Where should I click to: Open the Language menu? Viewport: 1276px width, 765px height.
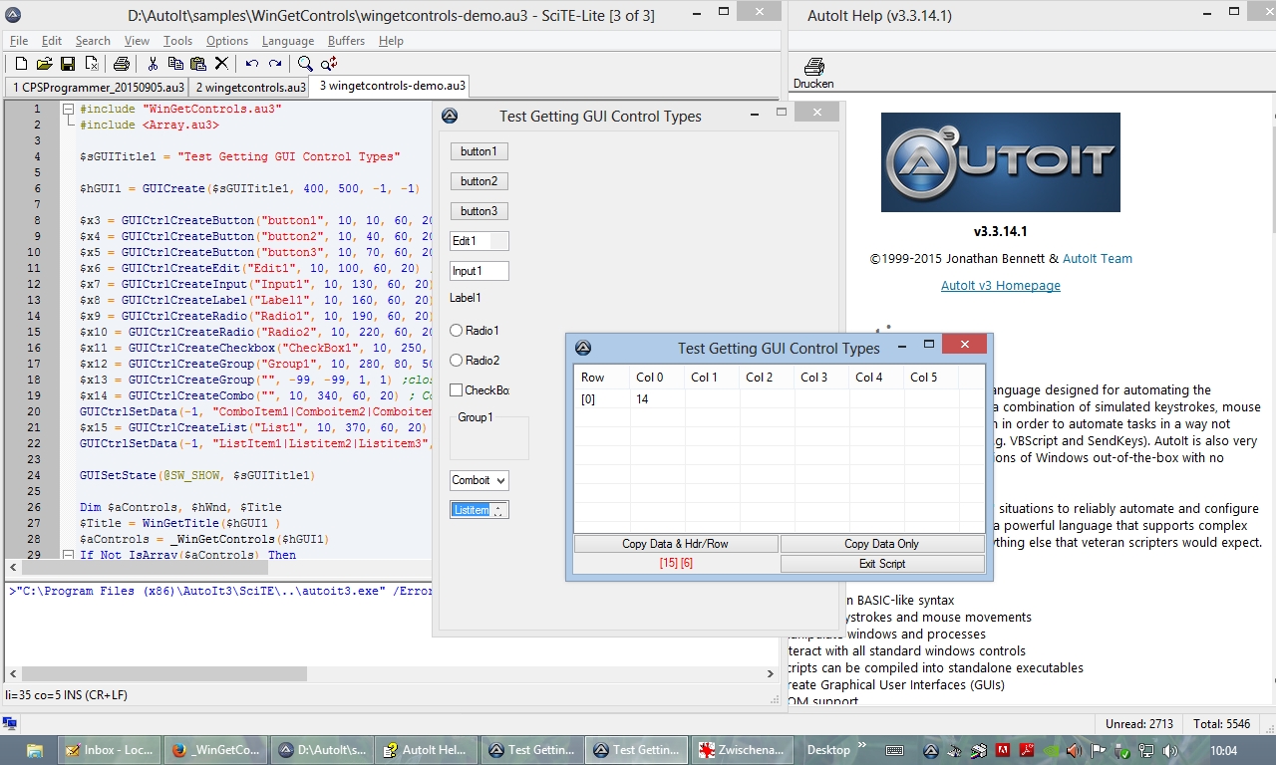[x=287, y=41]
